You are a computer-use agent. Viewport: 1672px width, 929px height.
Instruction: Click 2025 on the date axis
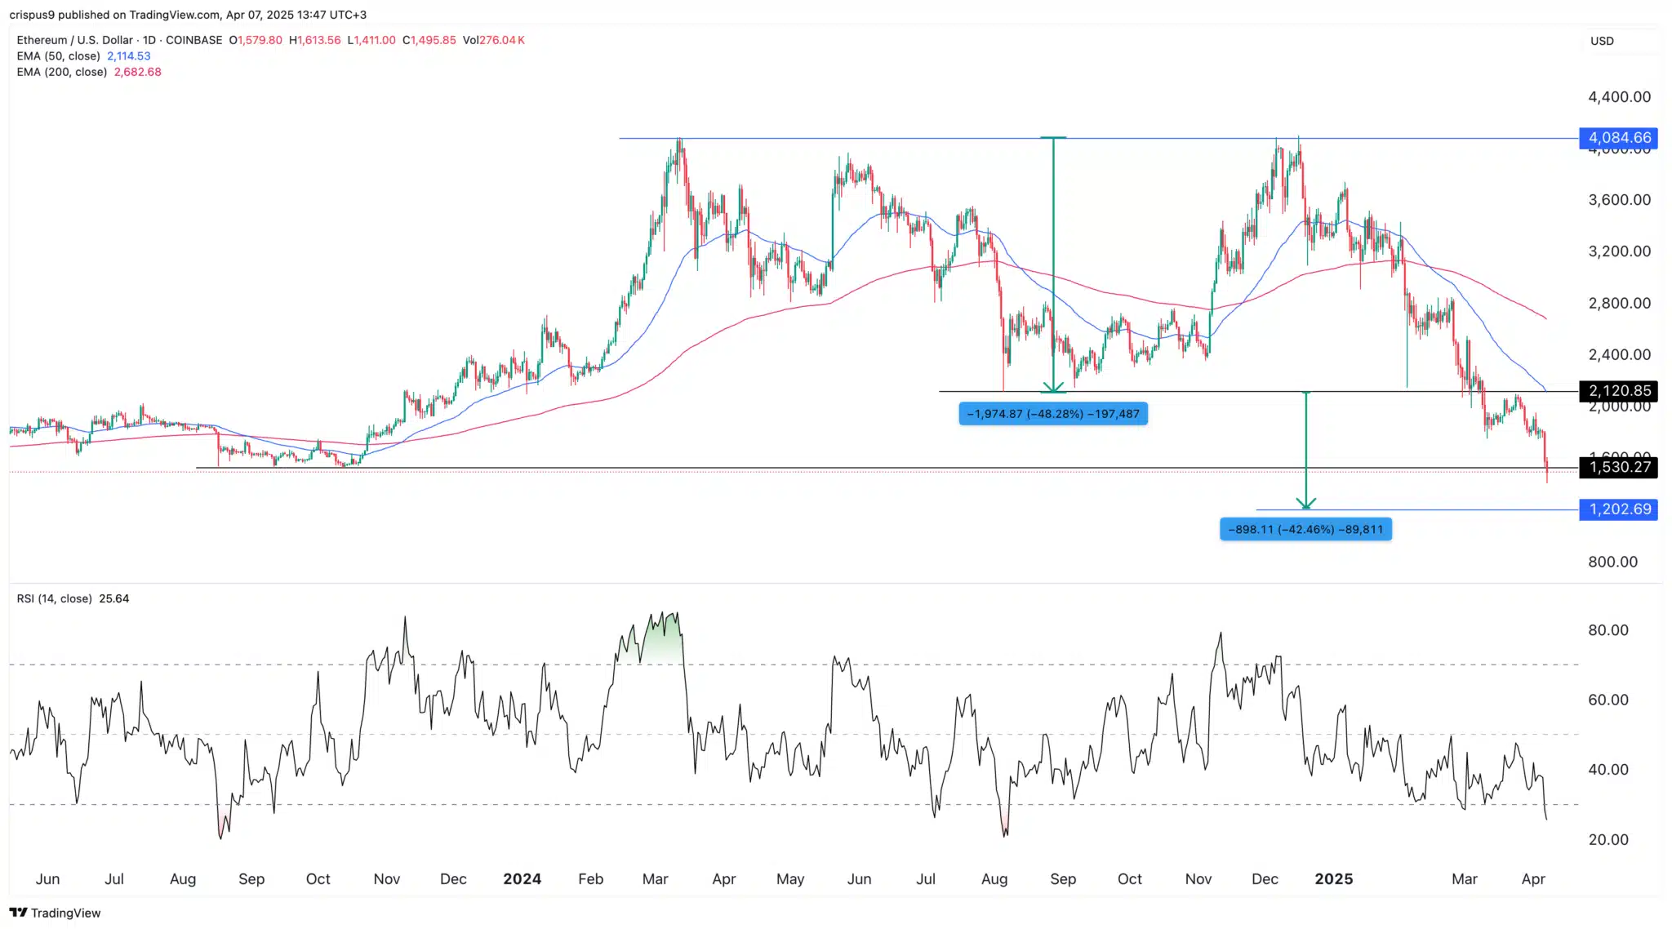(1335, 879)
